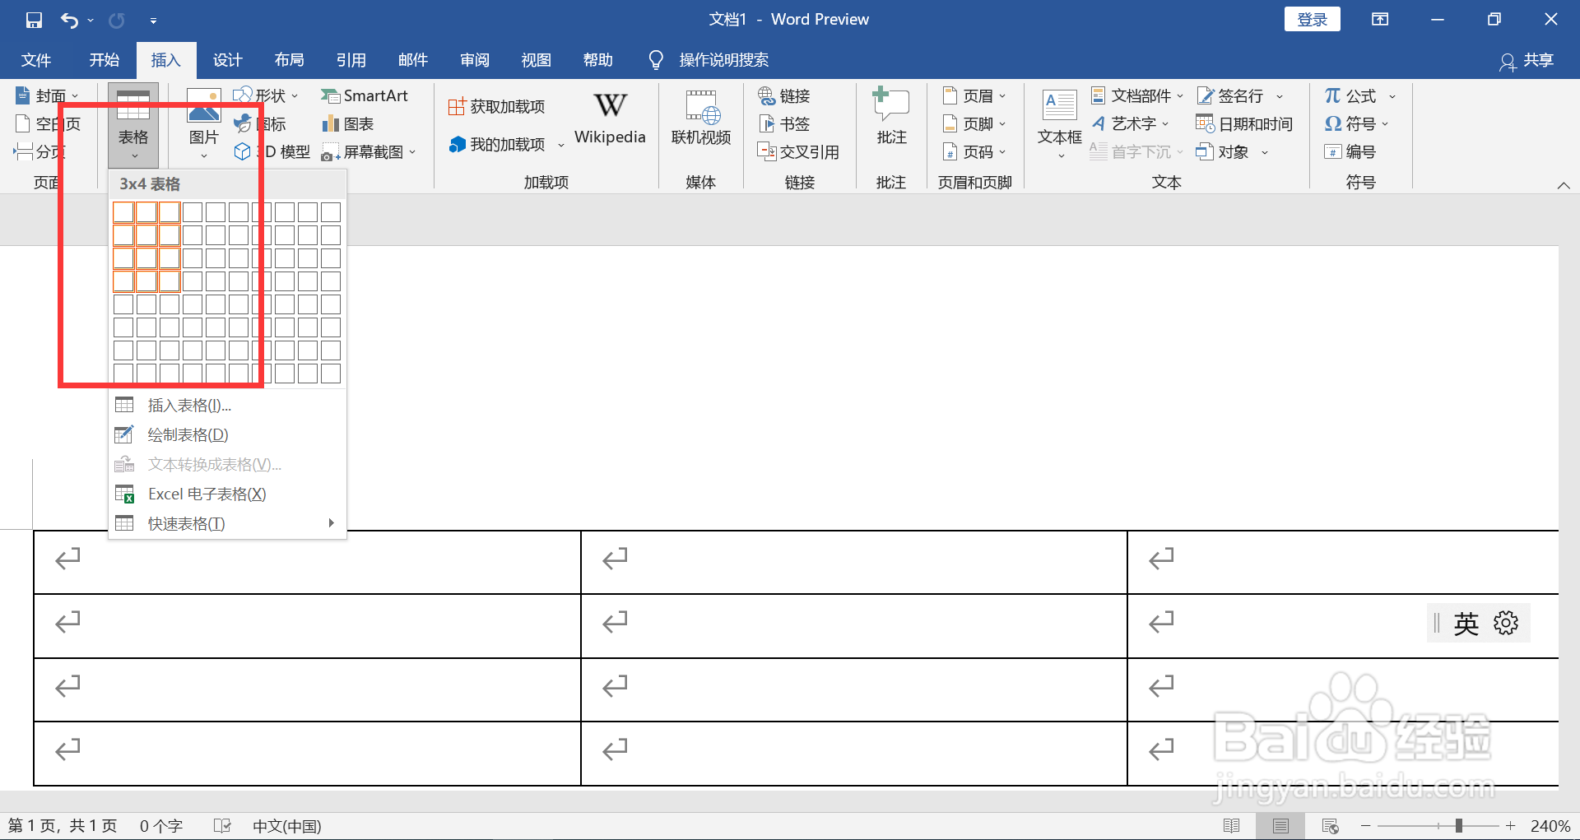This screenshot has height=840, width=1580.
Task: Choose 插入表格(I)... from the table menu
Action: click(x=226, y=406)
